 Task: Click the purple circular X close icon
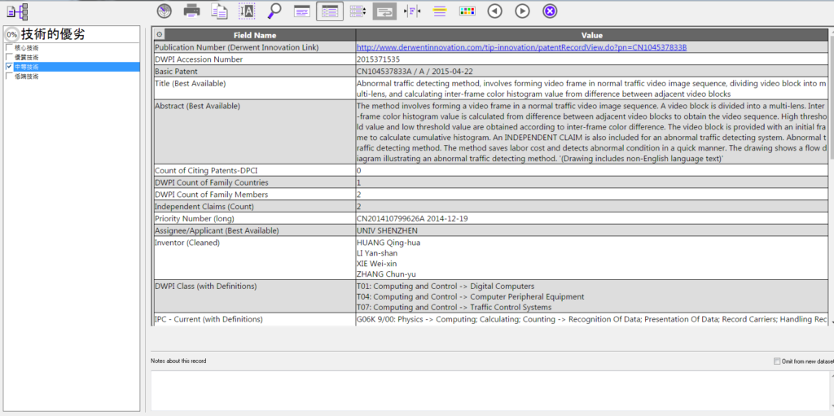pos(550,11)
